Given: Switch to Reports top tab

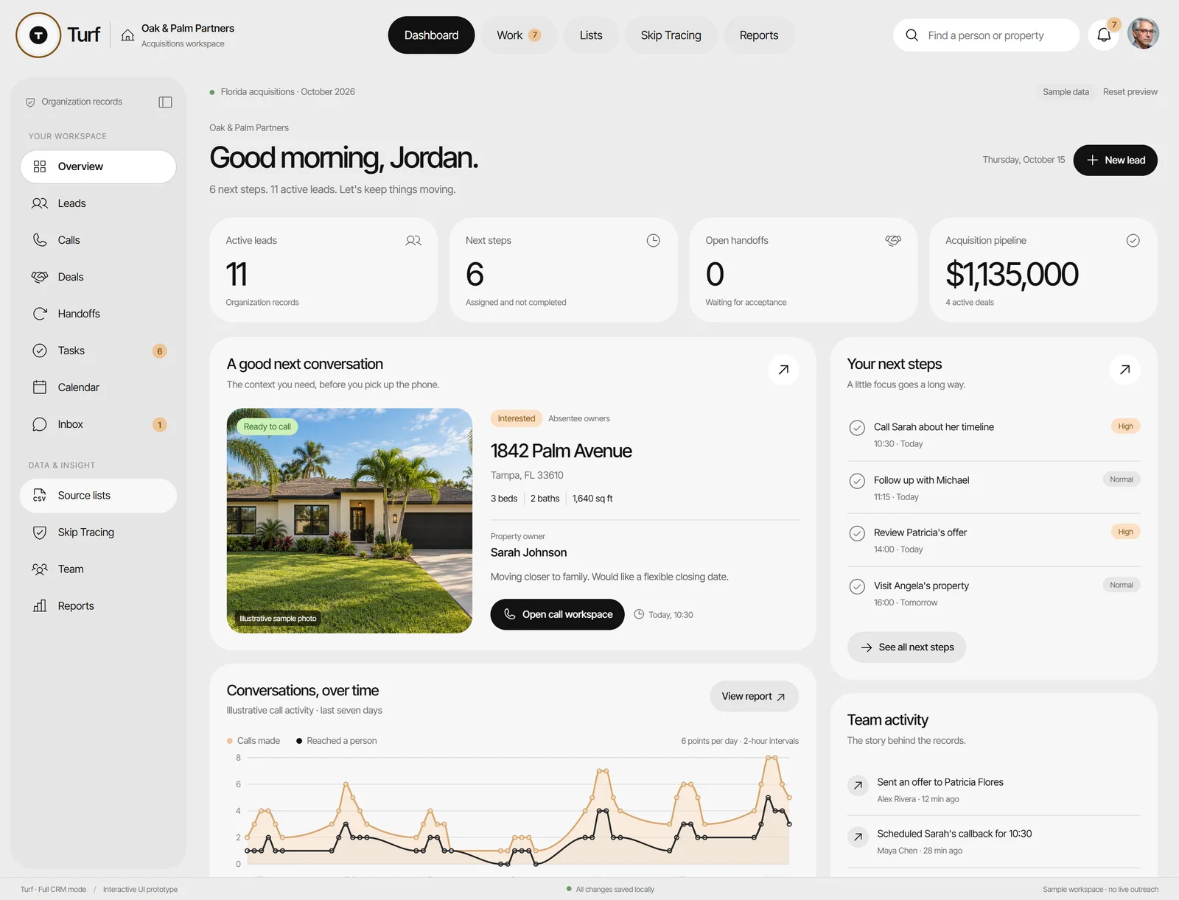Looking at the screenshot, I should tap(759, 35).
